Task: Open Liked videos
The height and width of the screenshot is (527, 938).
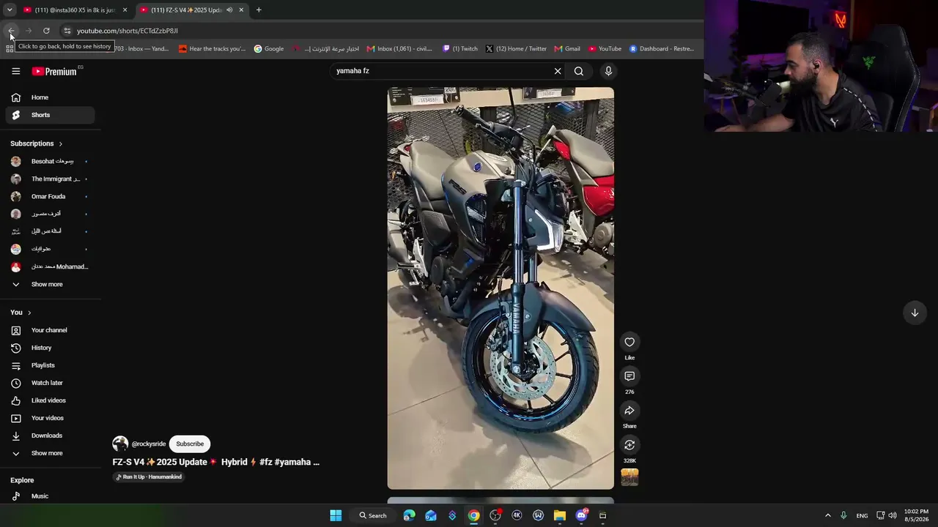Action: [50, 400]
